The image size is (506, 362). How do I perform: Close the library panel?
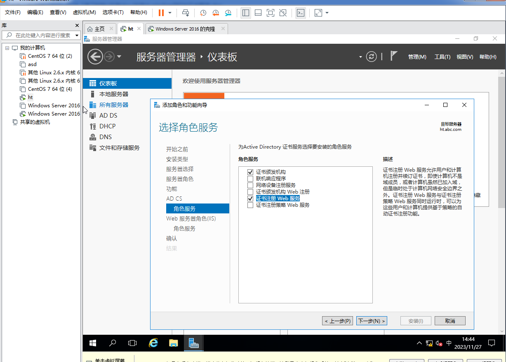tap(77, 26)
